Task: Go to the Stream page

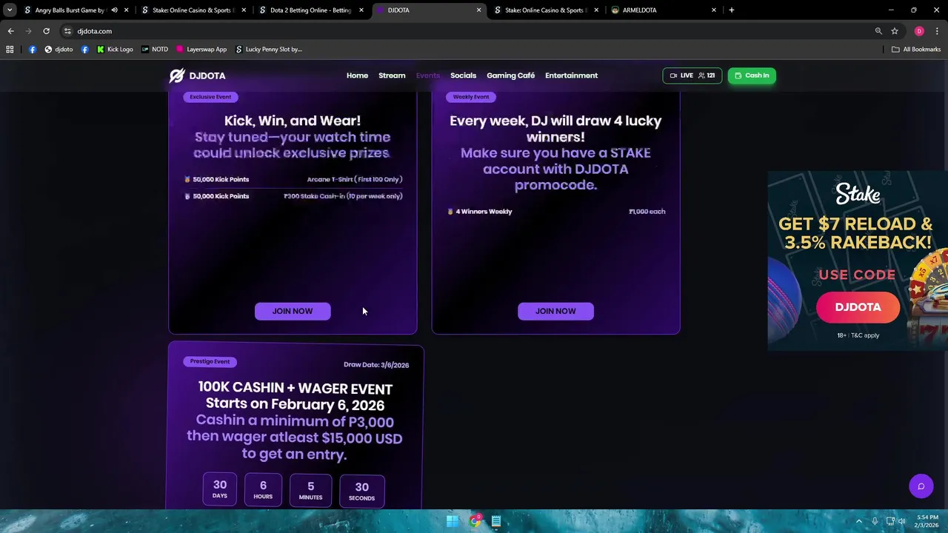Action: (392, 76)
